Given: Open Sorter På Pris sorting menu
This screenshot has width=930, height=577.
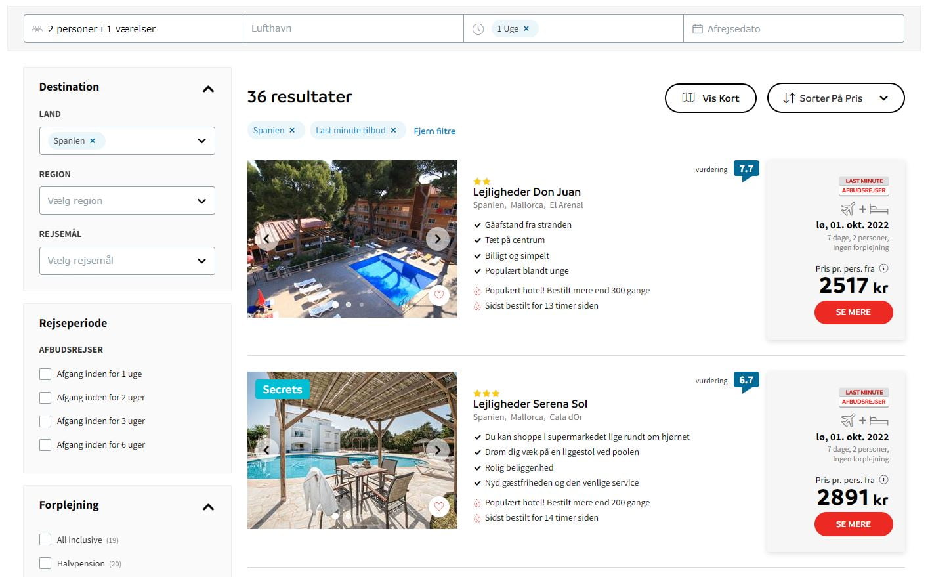Looking at the screenshot, I should point(835,98).
